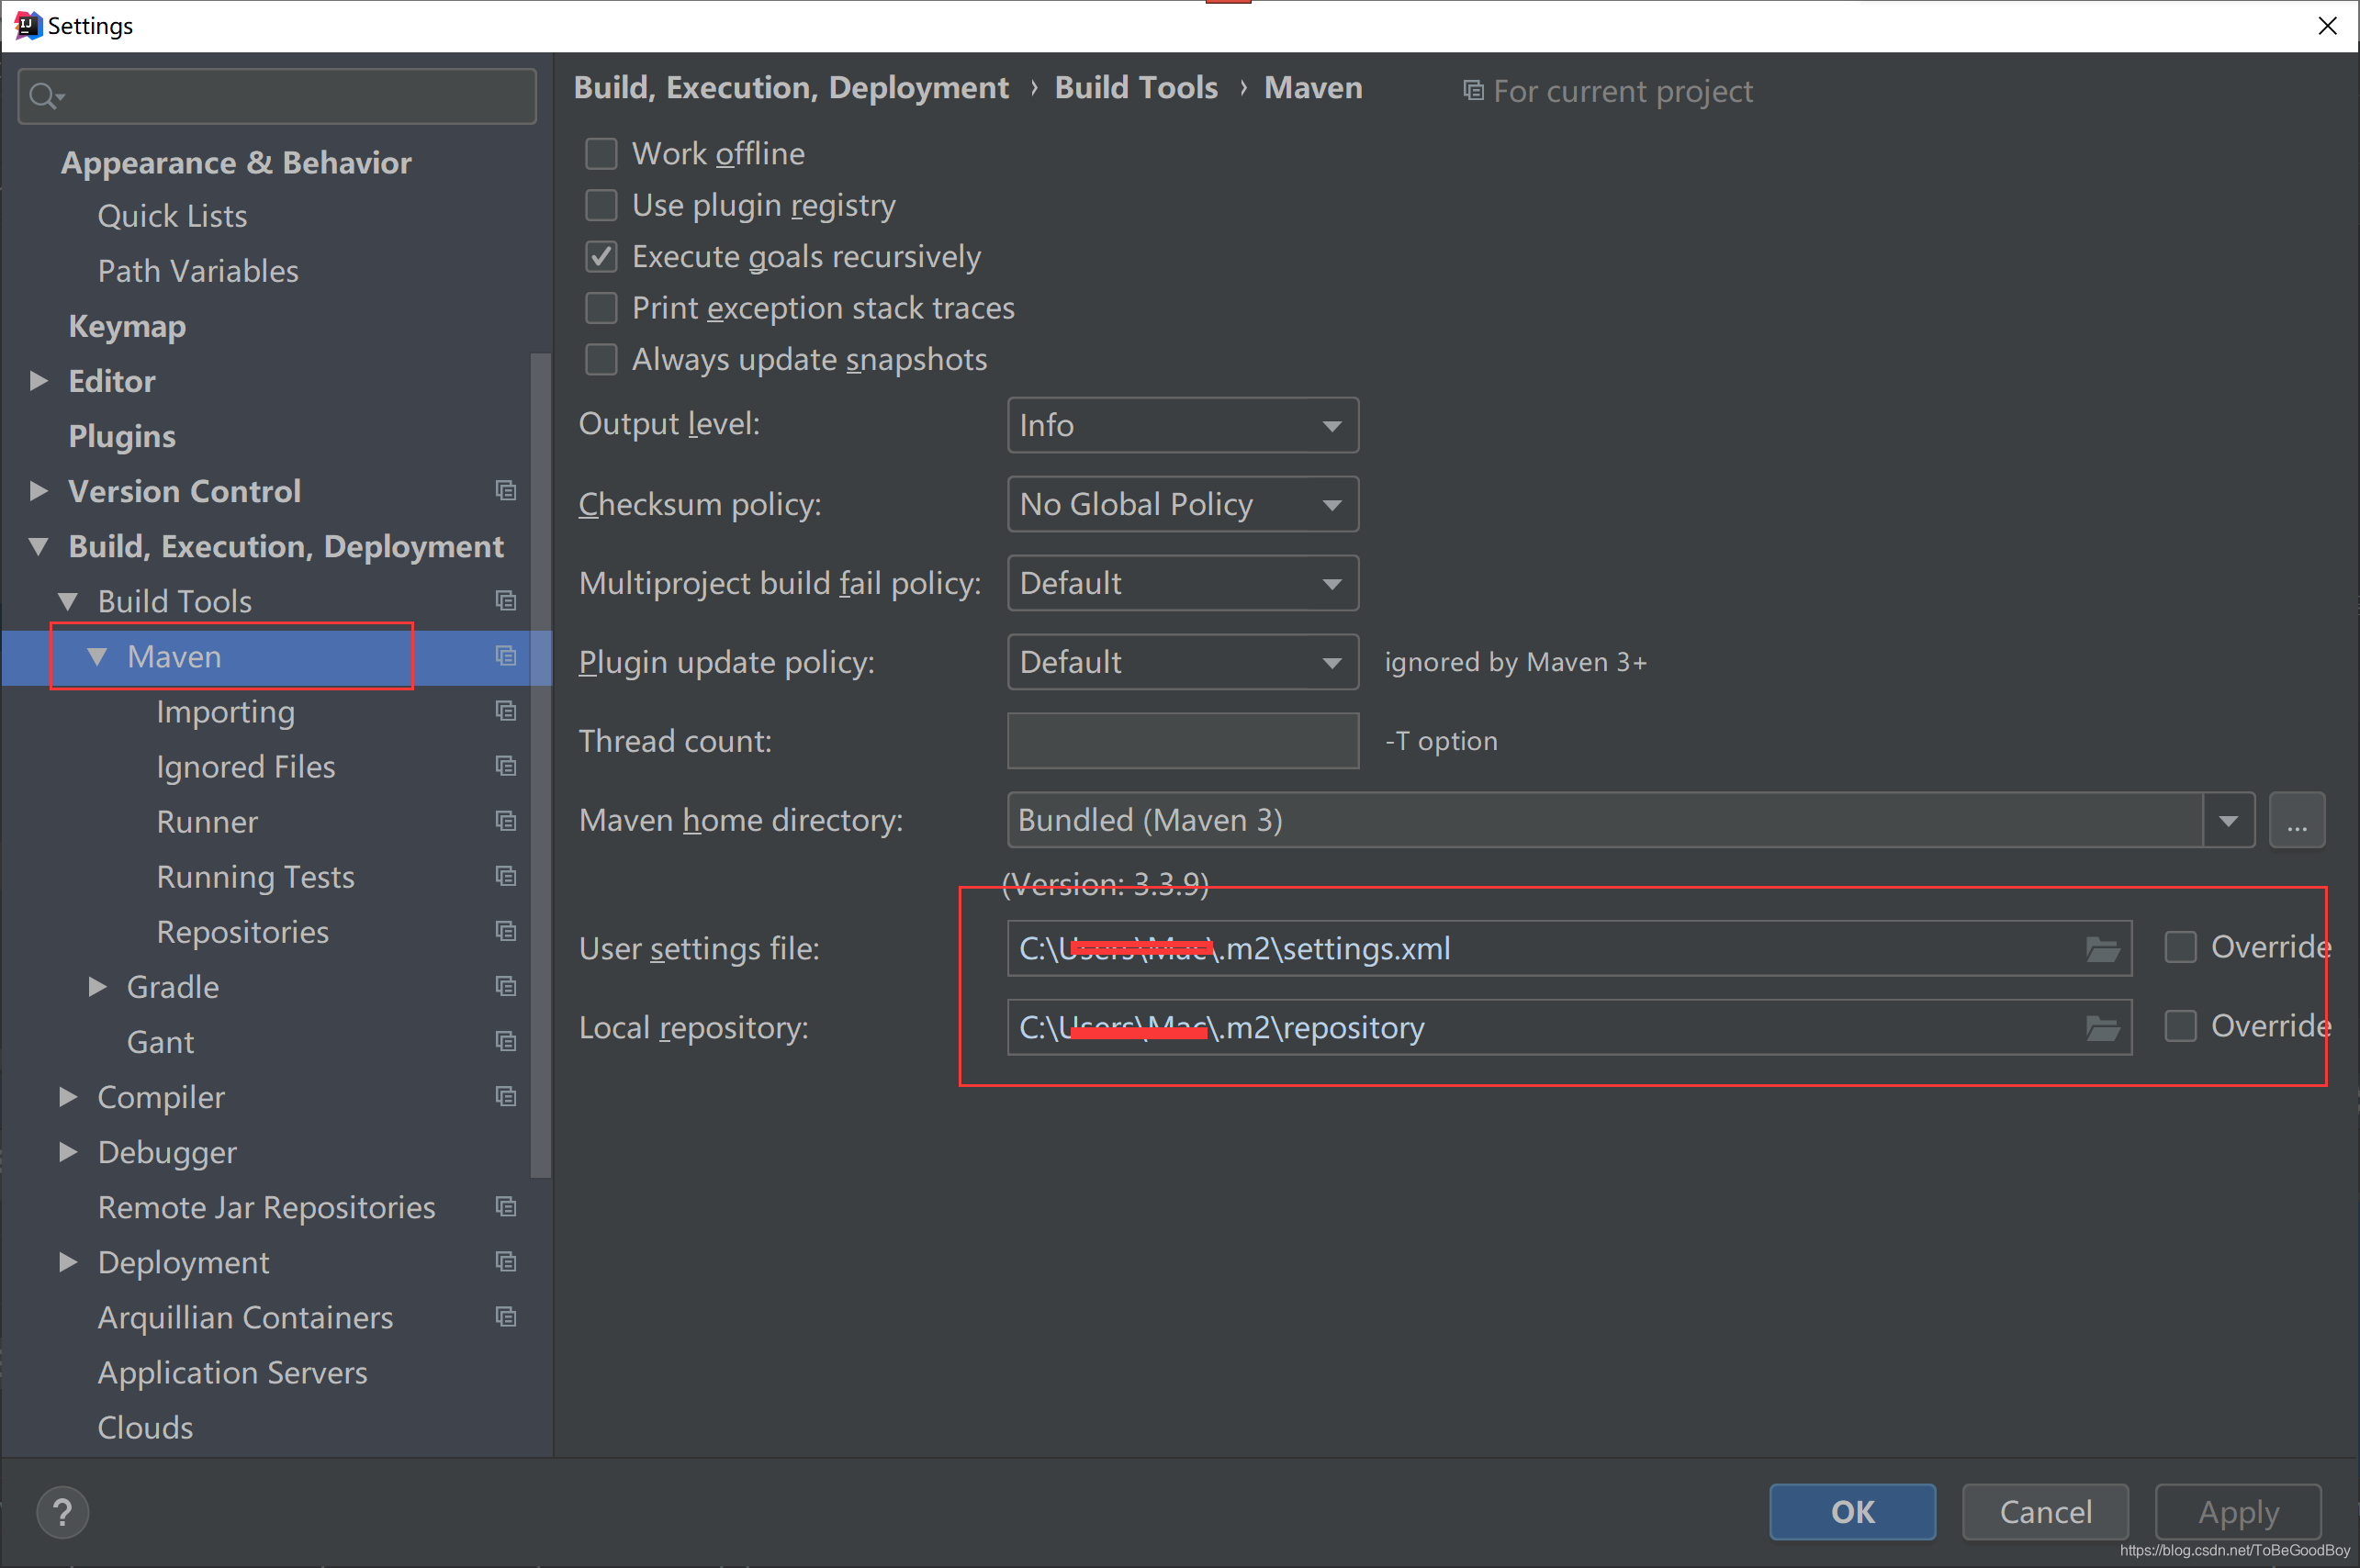The height and width of the screenshot is (1568, 2360).
Task: Open the Keymap settings page
Action: click(x=127, y=327)
